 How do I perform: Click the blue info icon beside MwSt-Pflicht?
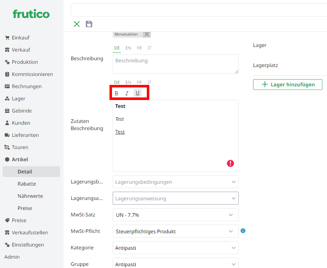pos(243,231)
